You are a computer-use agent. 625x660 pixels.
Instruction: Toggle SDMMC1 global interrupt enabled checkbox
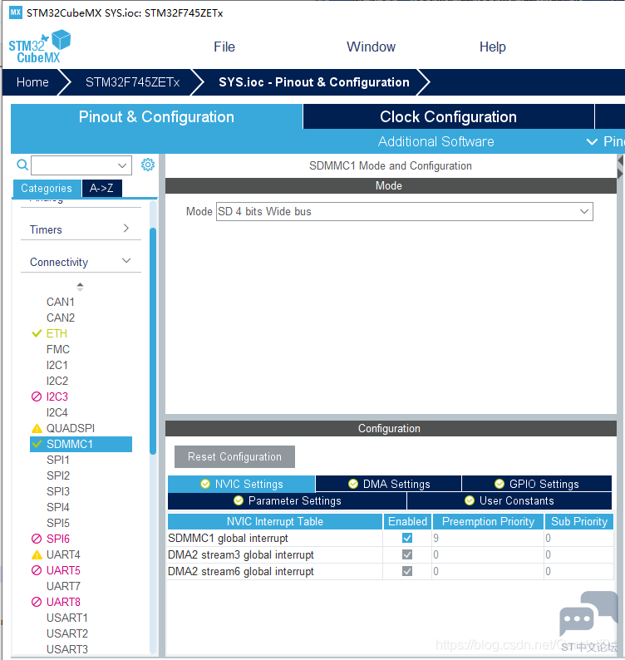407,538
